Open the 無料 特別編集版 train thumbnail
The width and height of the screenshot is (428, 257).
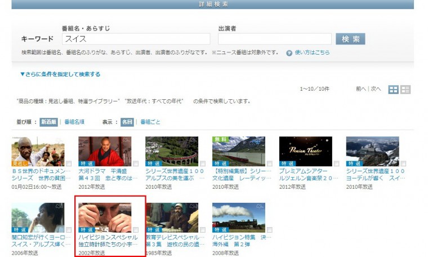(x=238, y=151)
